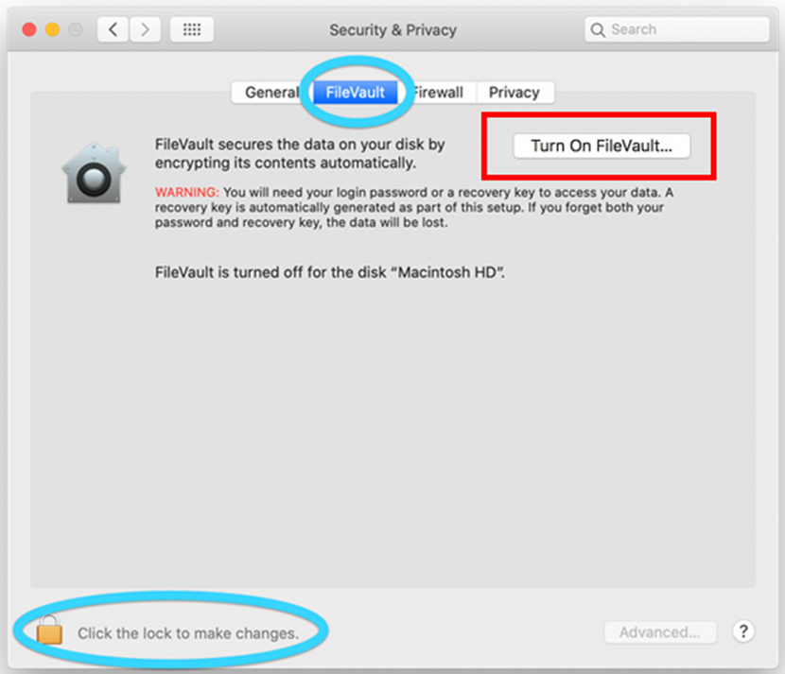This screenshot has width=785, height=674.
Task: Close the window with the red button
Action: pos(29,29)
